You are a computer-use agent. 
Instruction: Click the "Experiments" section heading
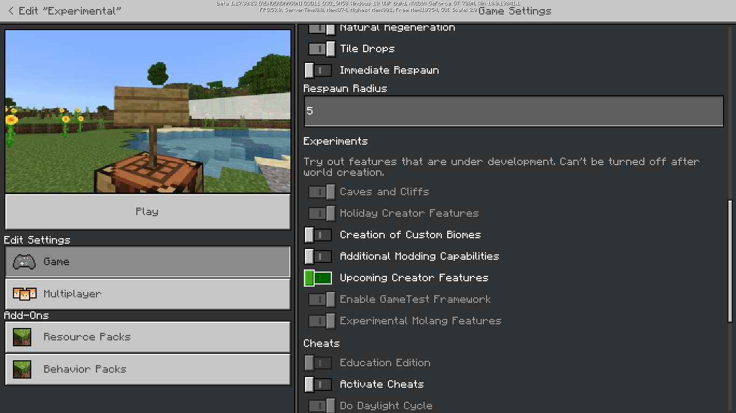pyautogui.click(x=336, y=141)
